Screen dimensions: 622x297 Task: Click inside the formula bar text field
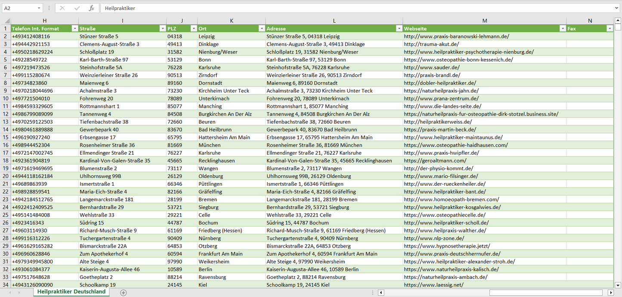pos(344,8)
